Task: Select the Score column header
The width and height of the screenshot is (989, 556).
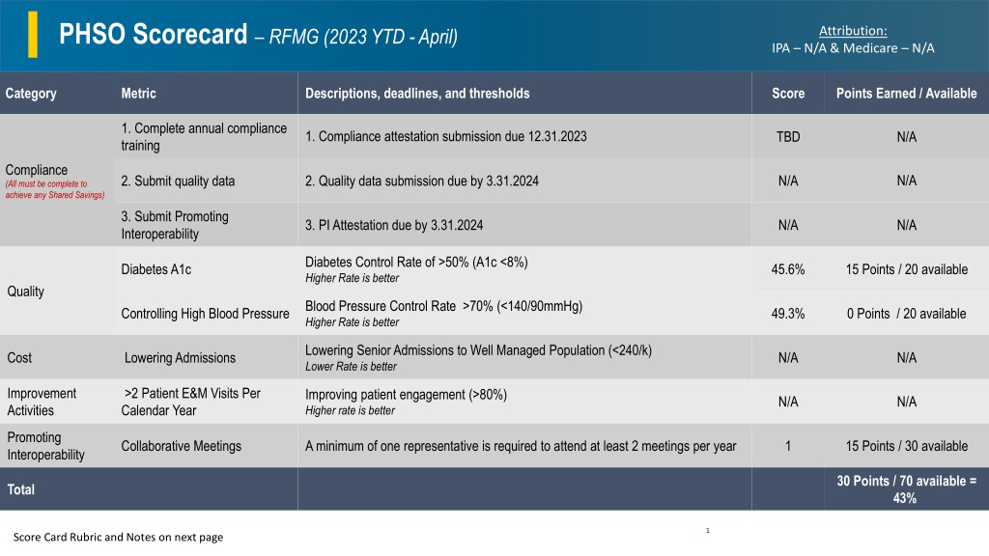Action: click(788, 94)
